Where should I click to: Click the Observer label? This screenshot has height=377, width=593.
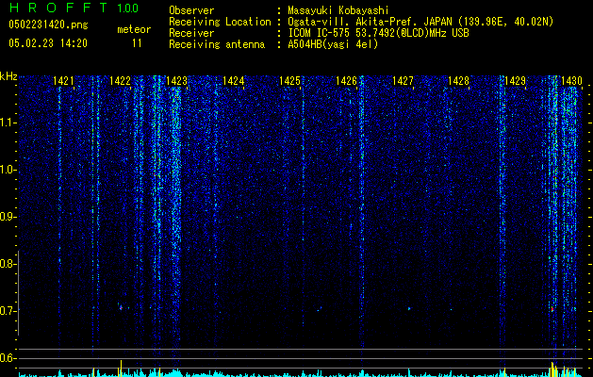click(191, 10)
